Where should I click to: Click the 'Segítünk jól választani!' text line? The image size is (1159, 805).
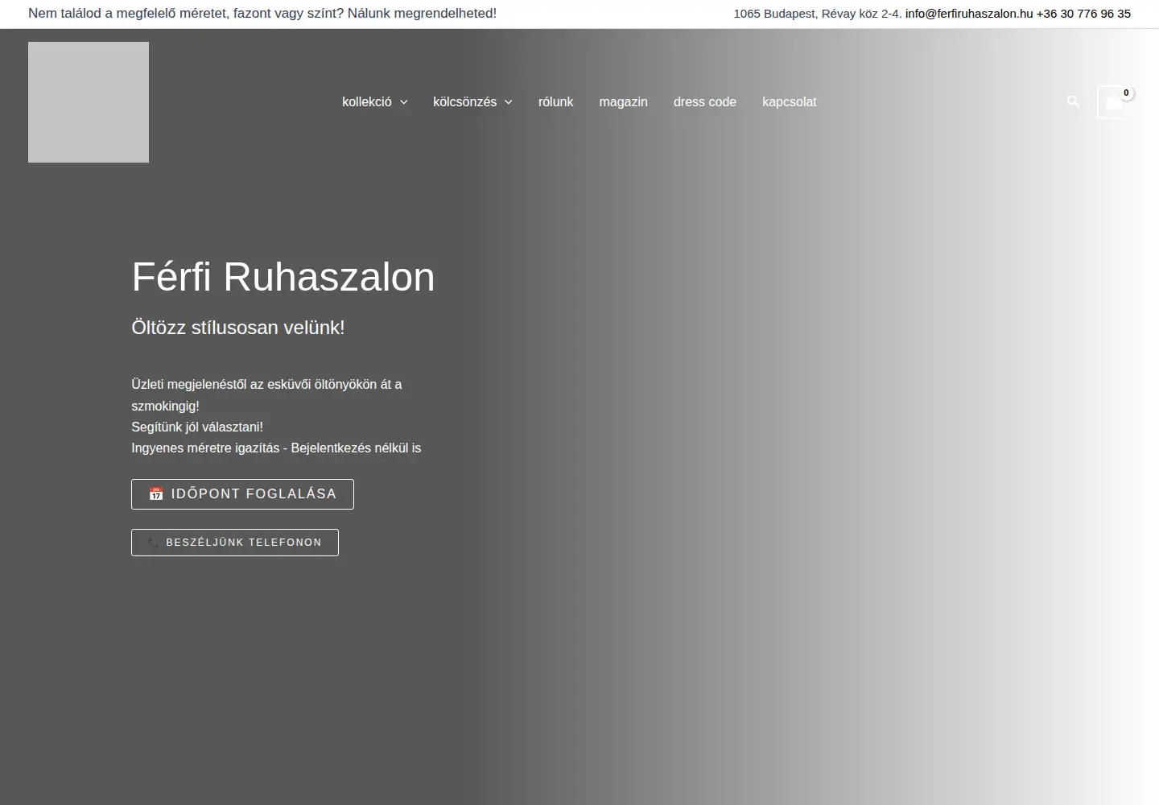pyautogui.click(x=197, y=427)
